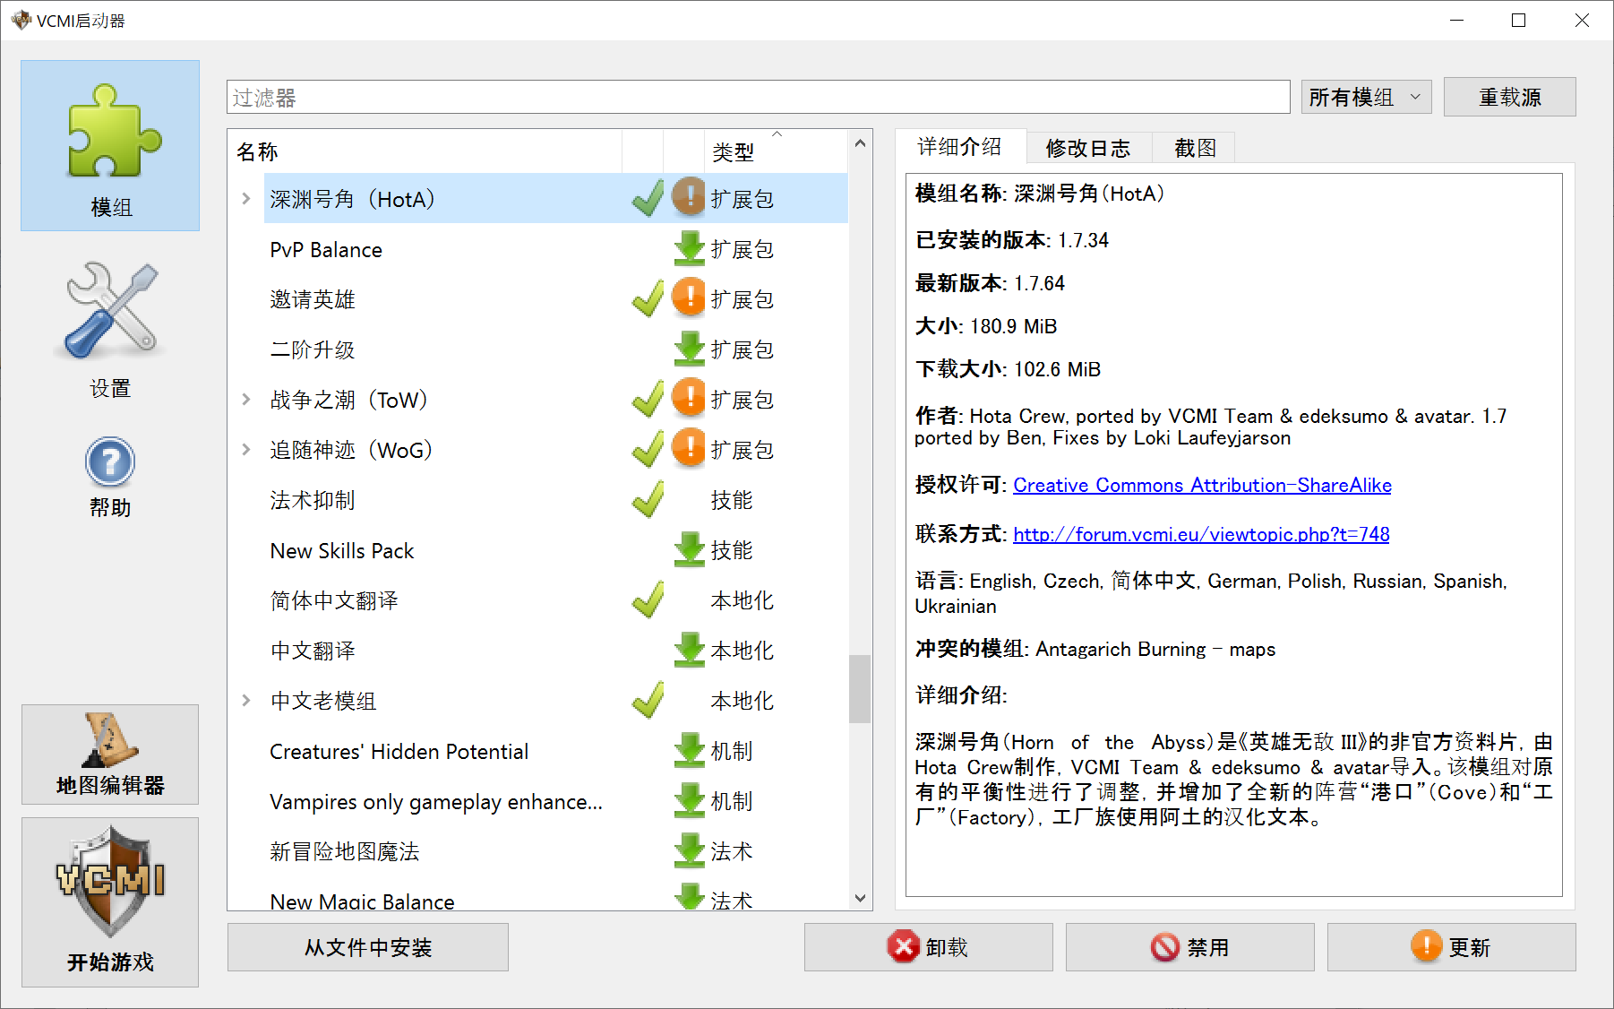The image size is (1614, 1009).
Task: Select the Vampires only gameplay enhance... row
Action: [x=537, y=801]
